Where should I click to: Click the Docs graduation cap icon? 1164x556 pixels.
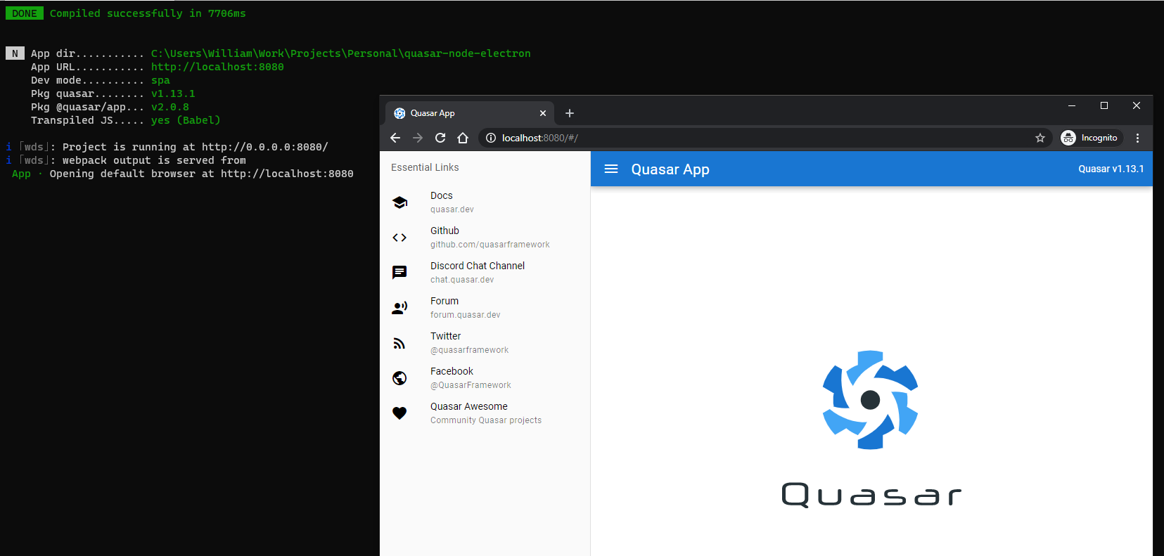(x=399, y=202)
